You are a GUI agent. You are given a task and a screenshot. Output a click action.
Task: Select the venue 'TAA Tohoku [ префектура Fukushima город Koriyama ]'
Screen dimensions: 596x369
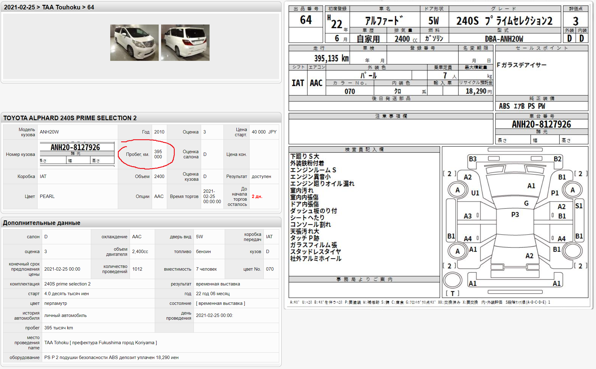point(101,343)
